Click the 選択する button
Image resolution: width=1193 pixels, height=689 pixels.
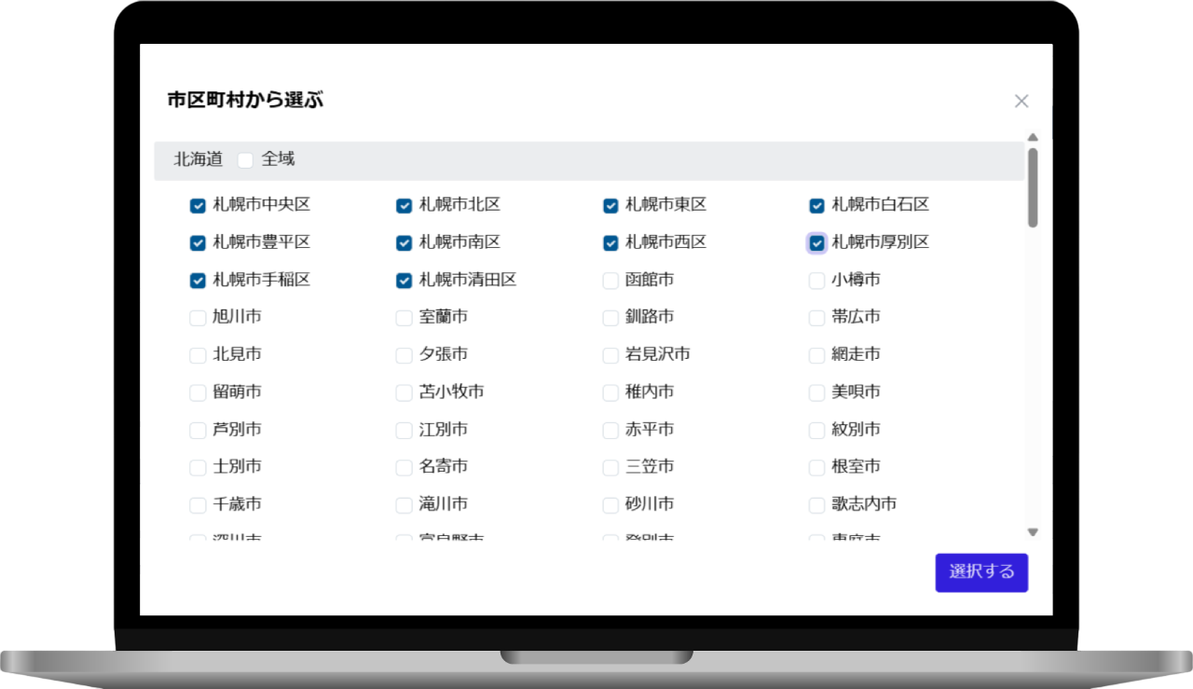(981, 572)
